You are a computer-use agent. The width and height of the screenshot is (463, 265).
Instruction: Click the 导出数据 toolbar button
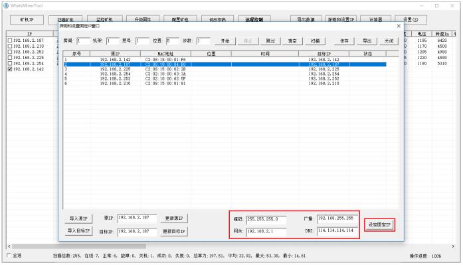[306, 19]
